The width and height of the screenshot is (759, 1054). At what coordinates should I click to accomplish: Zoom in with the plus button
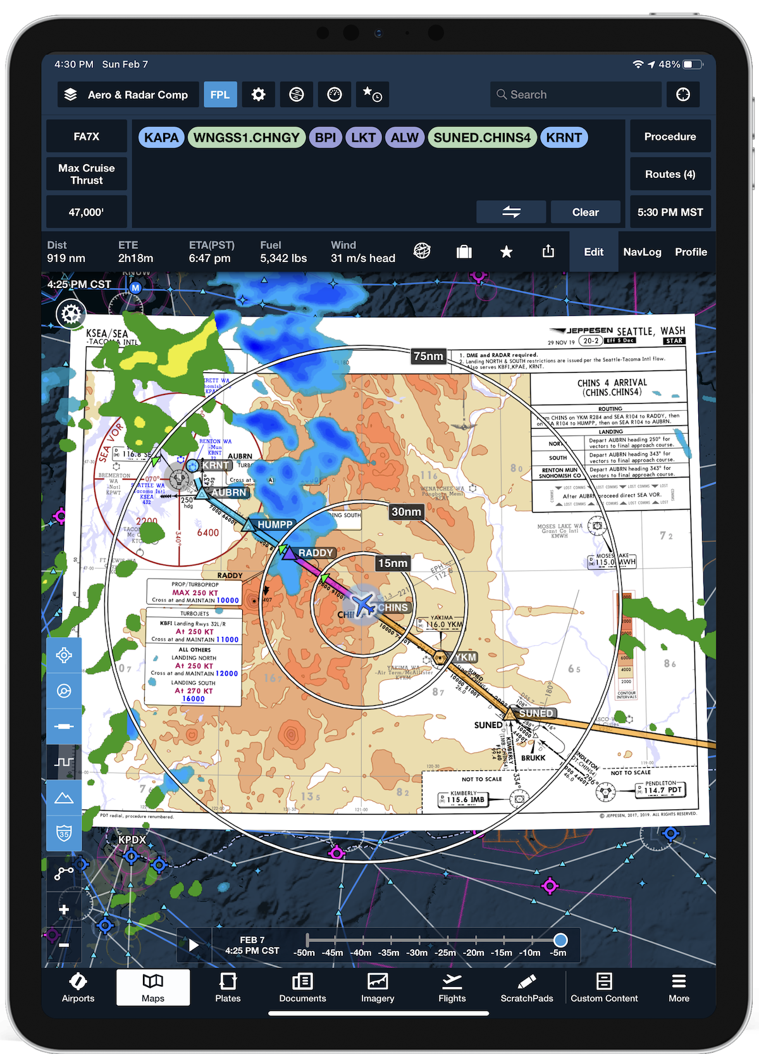click(x=64, y=910)
